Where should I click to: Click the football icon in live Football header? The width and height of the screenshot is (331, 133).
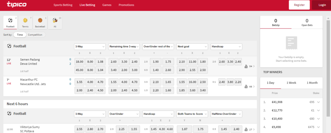pyautogui.click(x=9, y=46)
